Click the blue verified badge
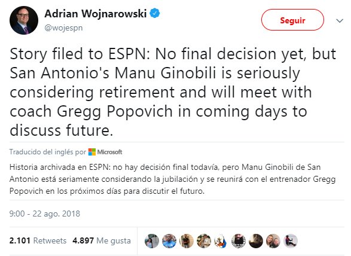This screenshot has width=351, height=256. 155,13
